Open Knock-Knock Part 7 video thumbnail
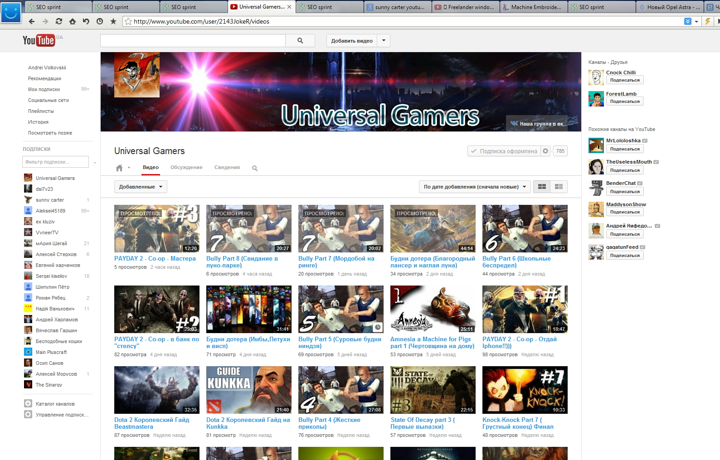The width and height of the screenshot is (720, 460). point(525,390)
